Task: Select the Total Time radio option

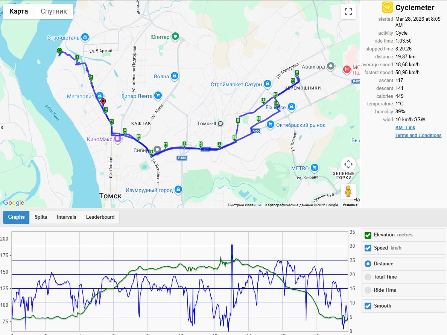Action: tap(368, 277)
